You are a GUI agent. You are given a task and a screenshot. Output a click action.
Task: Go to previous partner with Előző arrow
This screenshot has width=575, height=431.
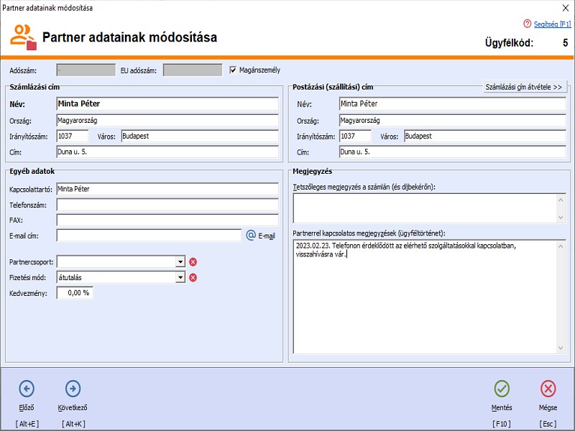27,389
